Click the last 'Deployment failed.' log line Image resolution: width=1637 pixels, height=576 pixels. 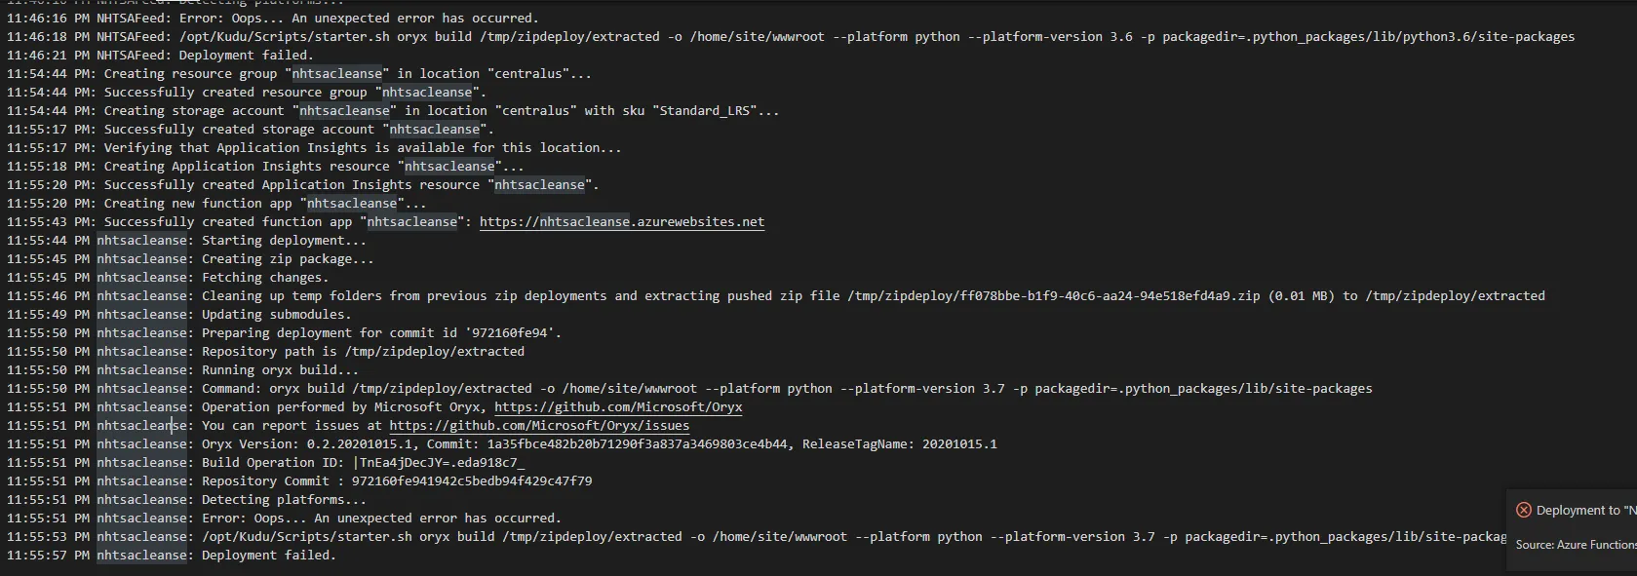point(268,556)
